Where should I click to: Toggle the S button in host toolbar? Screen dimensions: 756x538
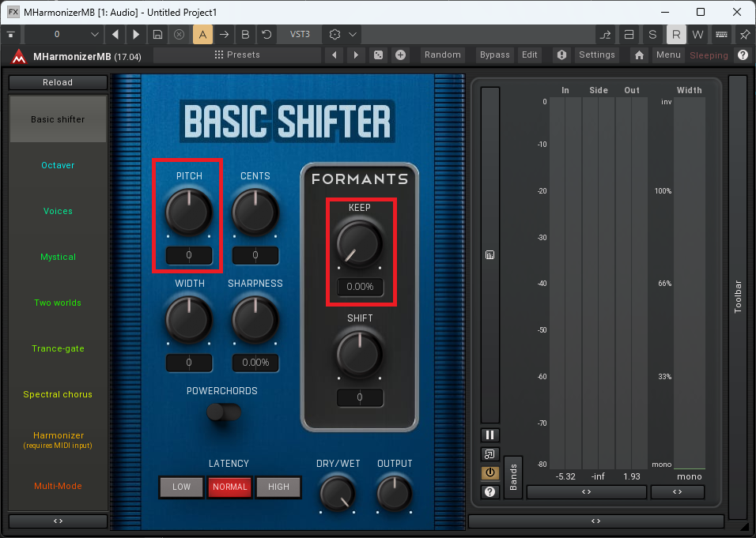652,34
